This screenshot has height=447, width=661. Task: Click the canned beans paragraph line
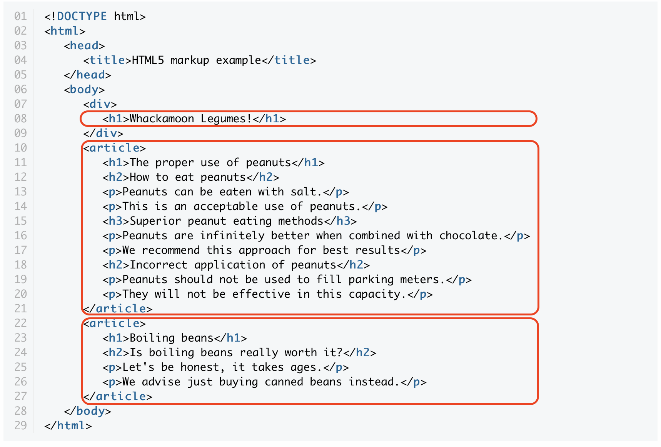click(264, 382)
